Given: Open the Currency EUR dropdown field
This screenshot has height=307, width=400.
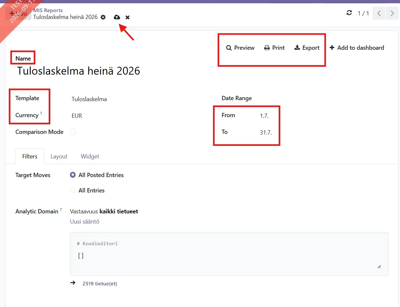Looking at the screenshot, I should [x=137, y=116].
